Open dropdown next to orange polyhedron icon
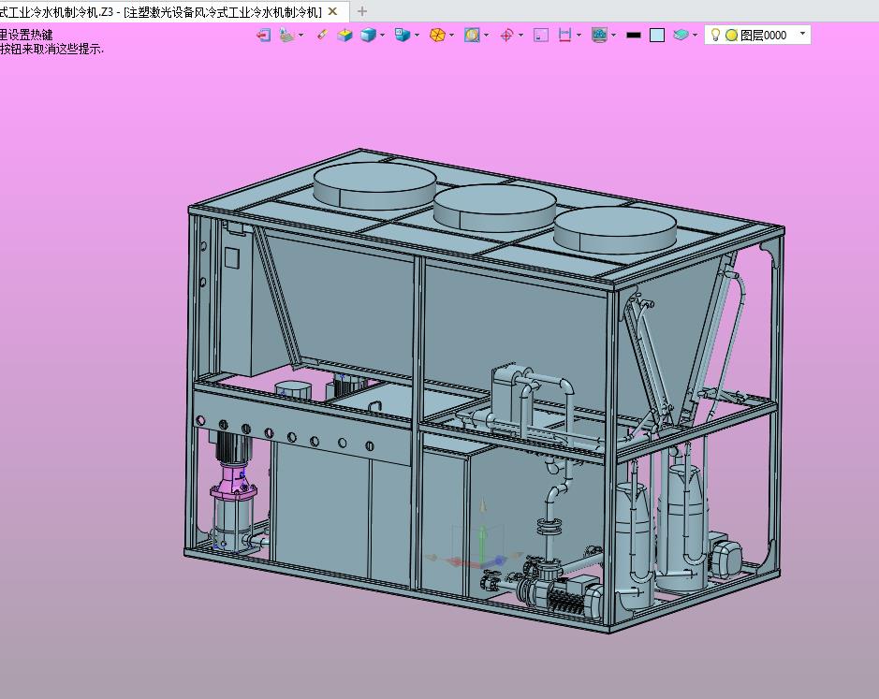 coord(451,36)
